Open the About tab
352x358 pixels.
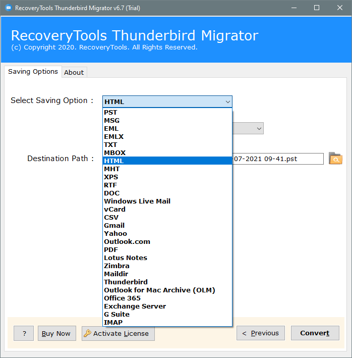74,72
